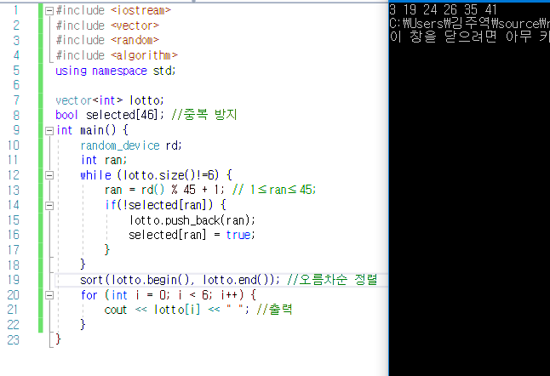Click line number 1 in the gutter

[16, 10]
